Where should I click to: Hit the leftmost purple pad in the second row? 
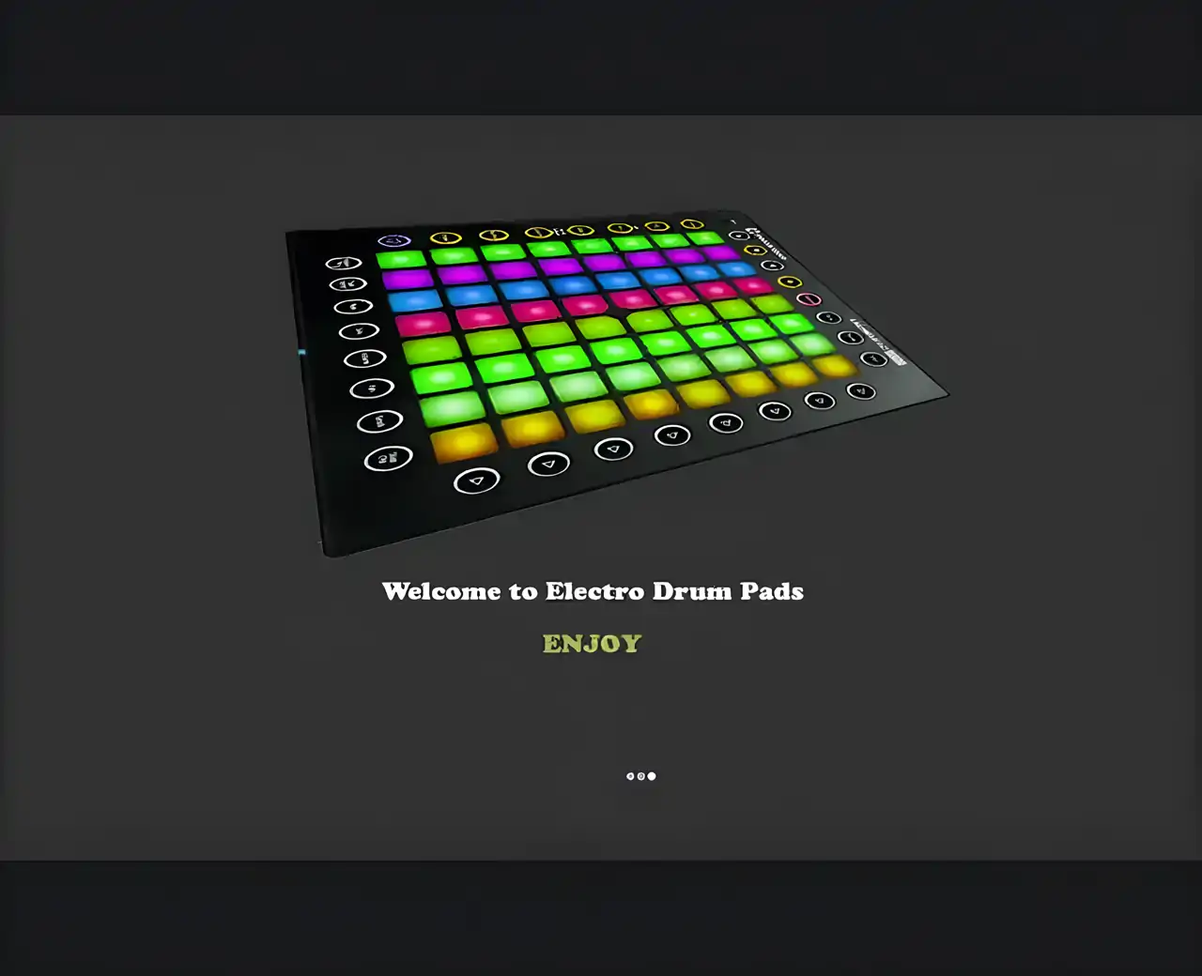pyautogui.click(x=407, y=279)
